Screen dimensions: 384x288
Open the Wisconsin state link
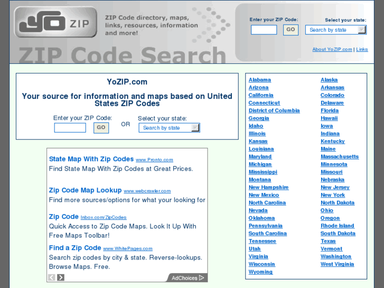262,264
